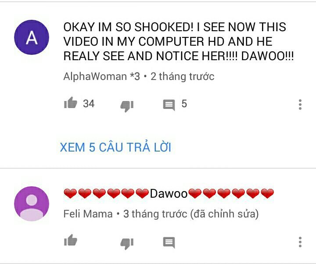Tap the 3 tháng trước (đã chỉnh sửa) timestamp
Screen dimensions: 316x264
tap(191, 214)
